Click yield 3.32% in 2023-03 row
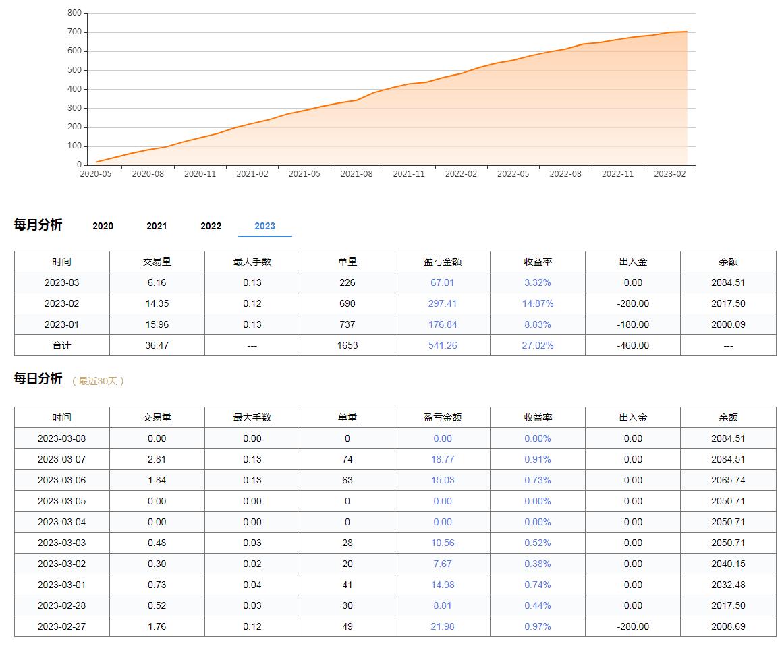This screenshot has width=782, height=656. click(x=538, y=282)
